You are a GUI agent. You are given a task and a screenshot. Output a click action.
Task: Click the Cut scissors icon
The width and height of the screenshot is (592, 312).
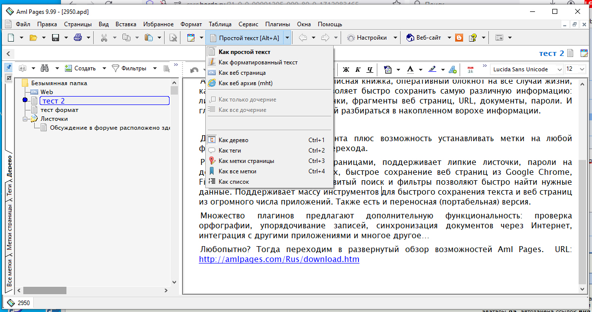(x=104, y=38)
